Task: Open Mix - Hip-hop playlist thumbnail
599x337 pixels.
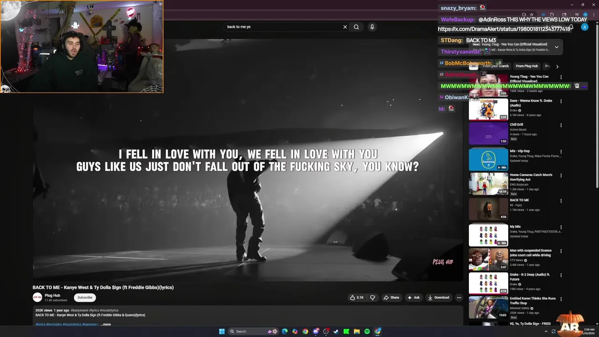Action: pos(488,160)
